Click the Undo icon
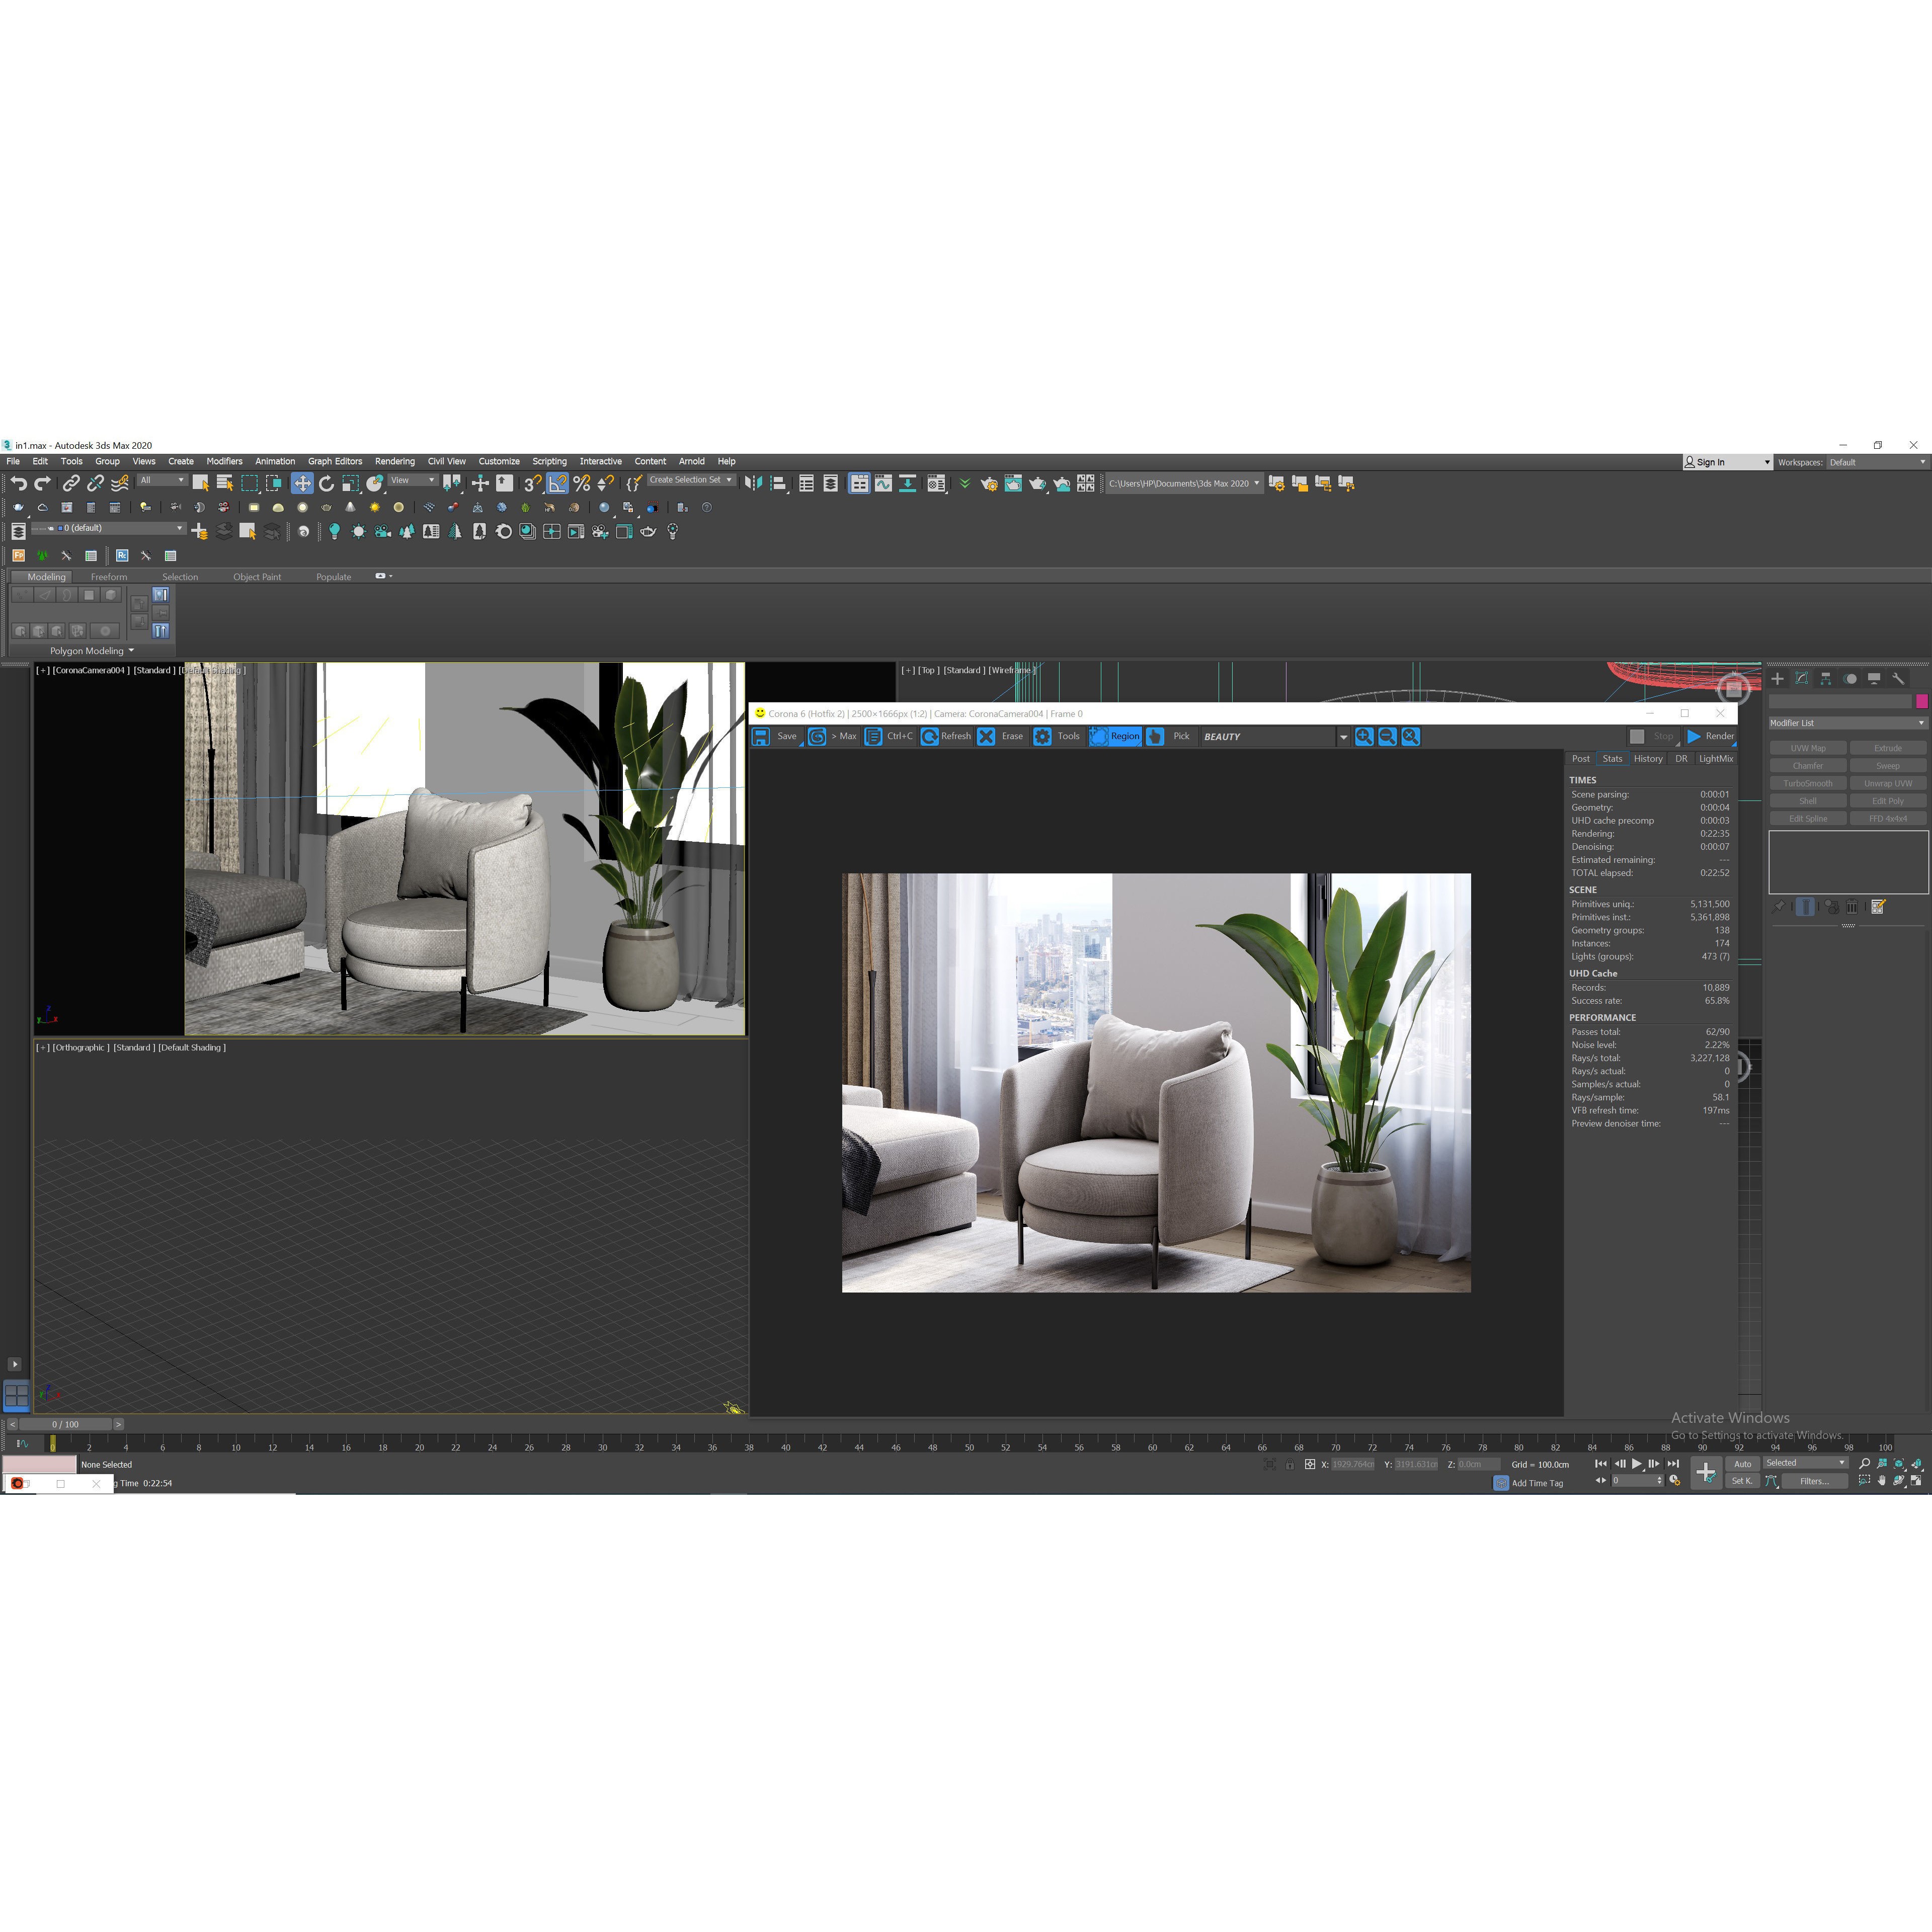This screenshot has height=1932, width=1932. point(20,483)
